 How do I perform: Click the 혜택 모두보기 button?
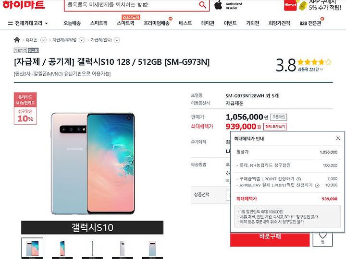click(275, 127)
